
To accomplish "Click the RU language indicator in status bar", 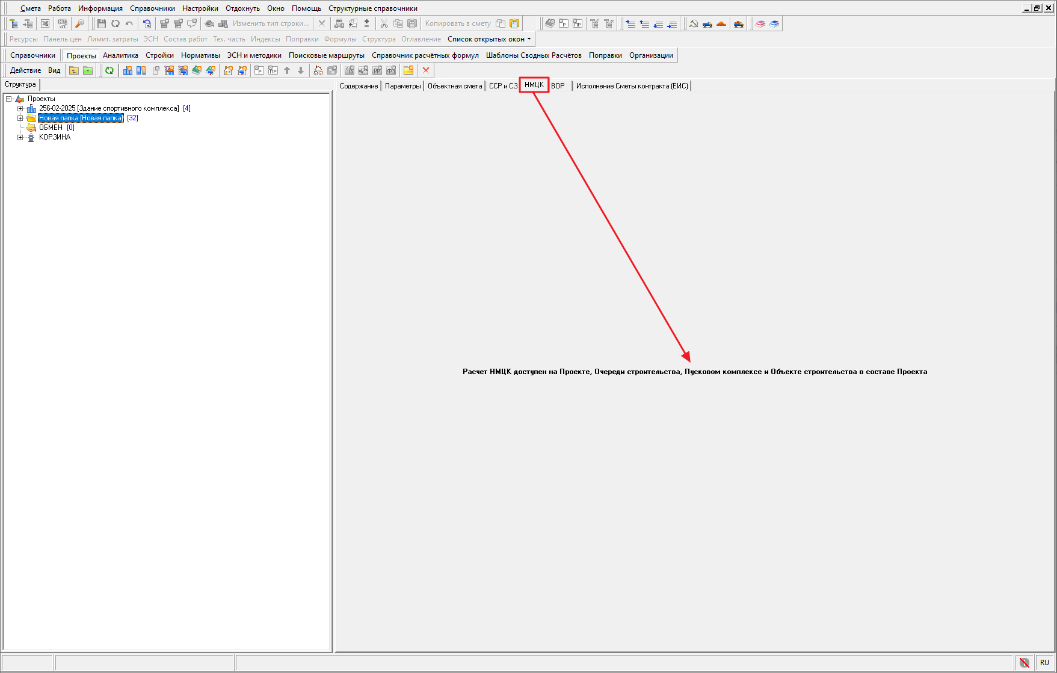I will pos(1044,662).
